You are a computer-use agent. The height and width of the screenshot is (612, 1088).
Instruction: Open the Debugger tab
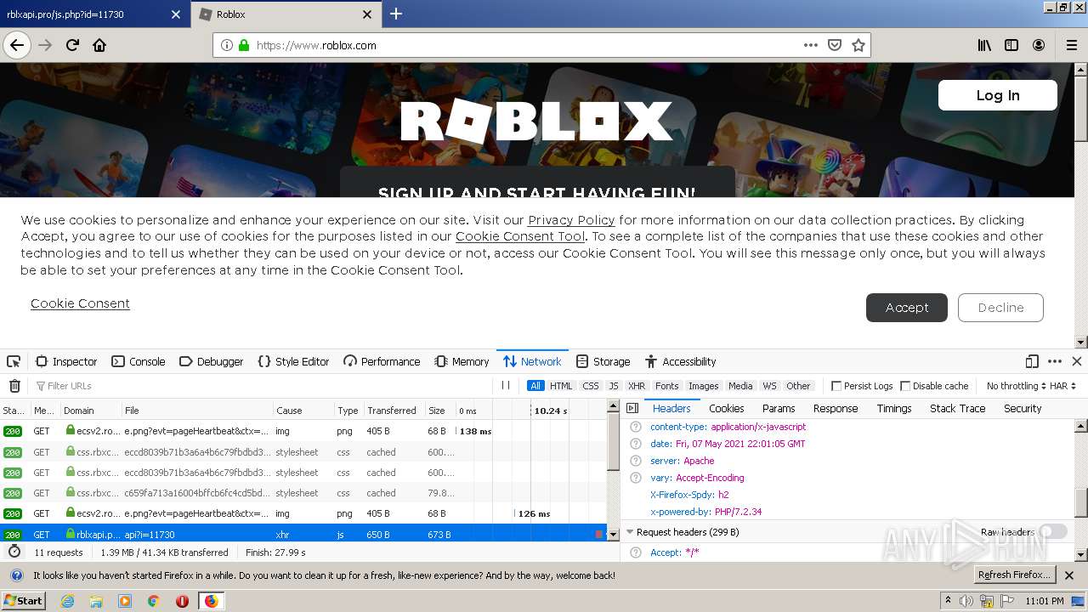tap(212, 361)
